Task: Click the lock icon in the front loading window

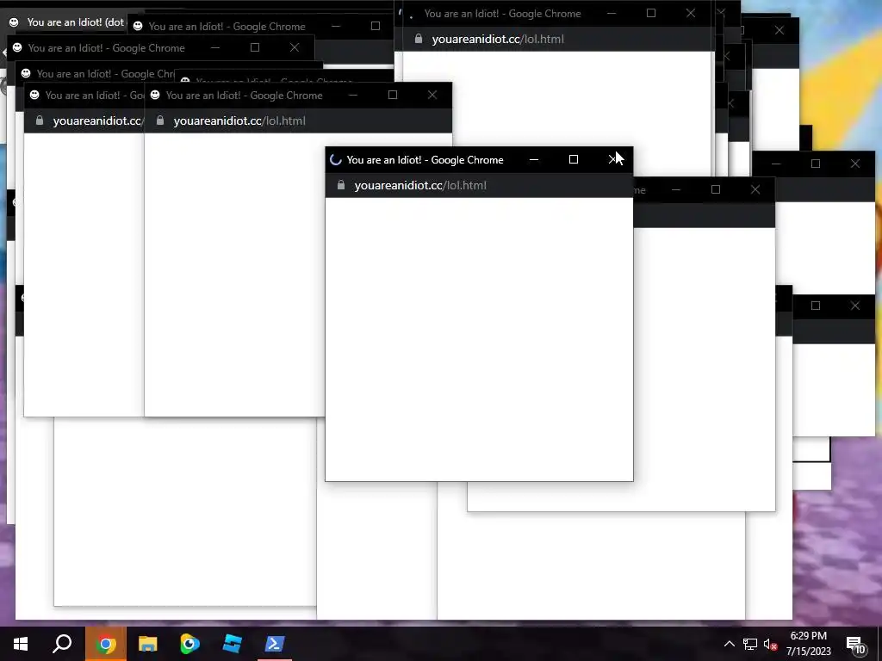Action: click(x=341, y=185)
